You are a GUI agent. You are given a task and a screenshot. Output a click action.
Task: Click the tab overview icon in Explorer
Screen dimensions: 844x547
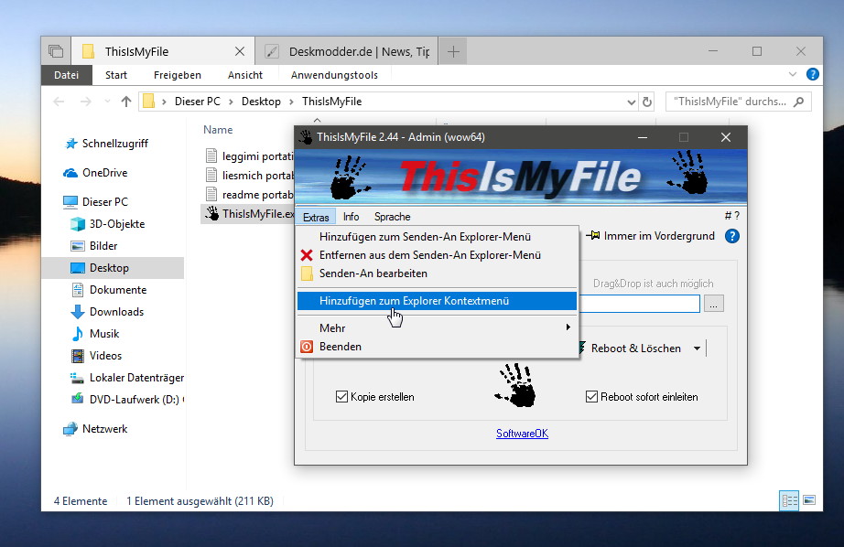pos(56,51)
